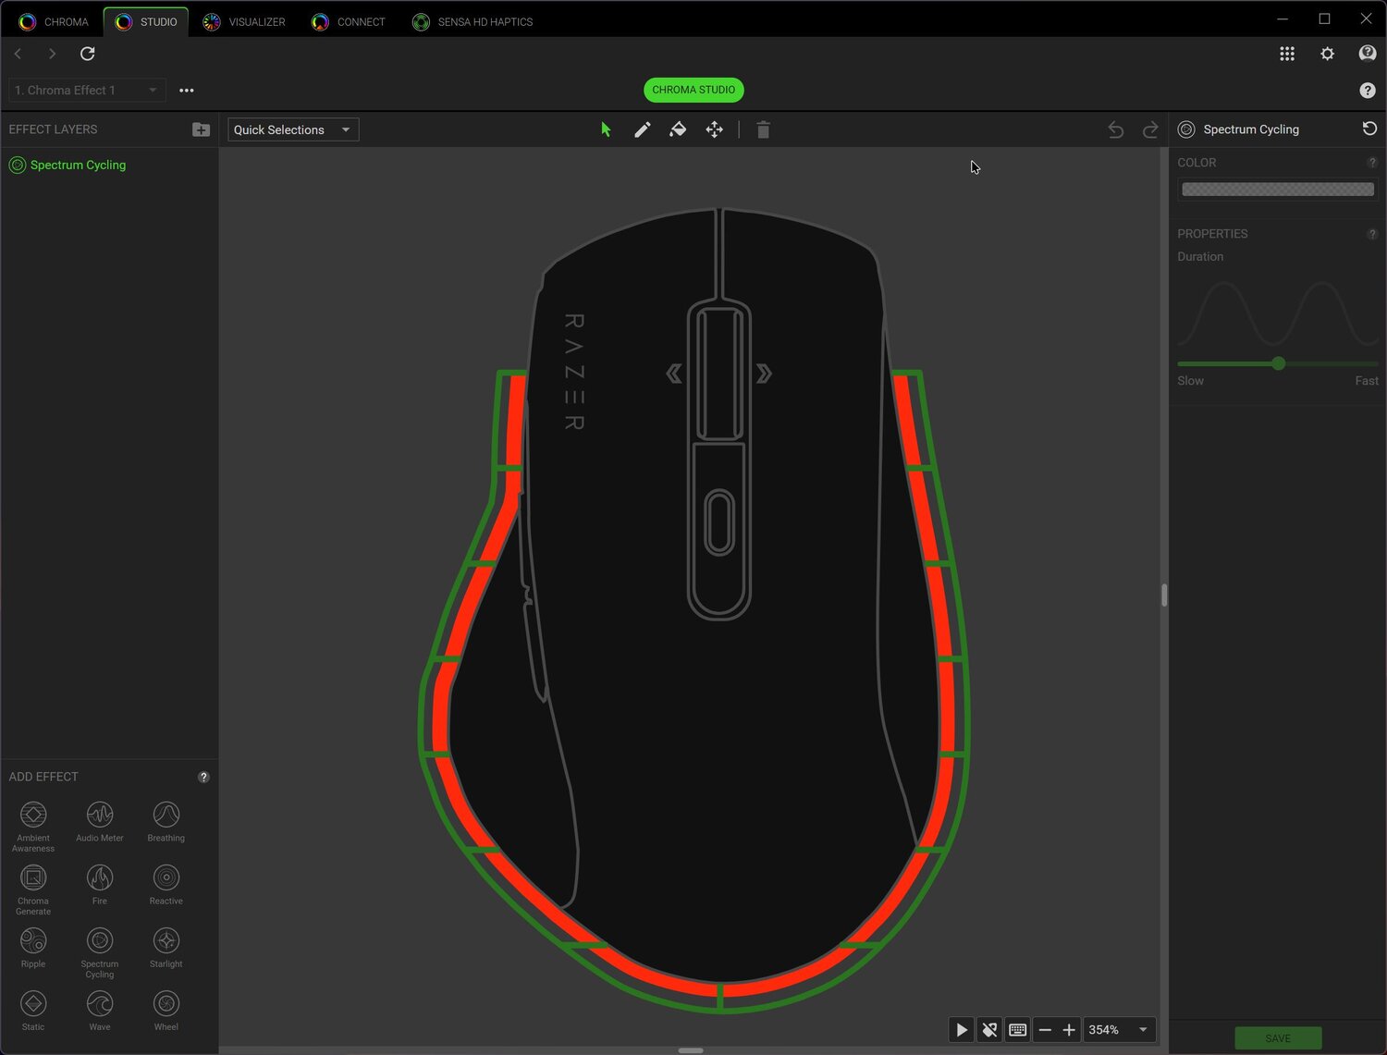Open Chroma Studio help
The height and width of the screenshot is (1055, 1387).
click(x=1368, y=90)
